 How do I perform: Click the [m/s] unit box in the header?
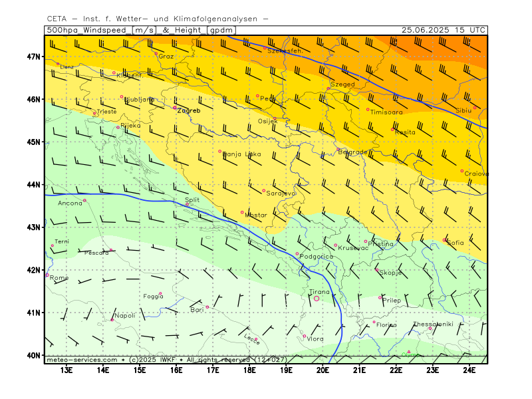pyautogui.click(x=145, y=30)
